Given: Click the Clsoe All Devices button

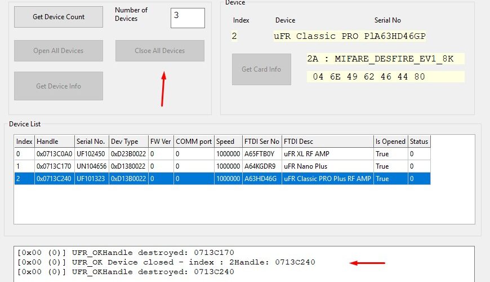Looking at the screenshot, I should [160, 51].
